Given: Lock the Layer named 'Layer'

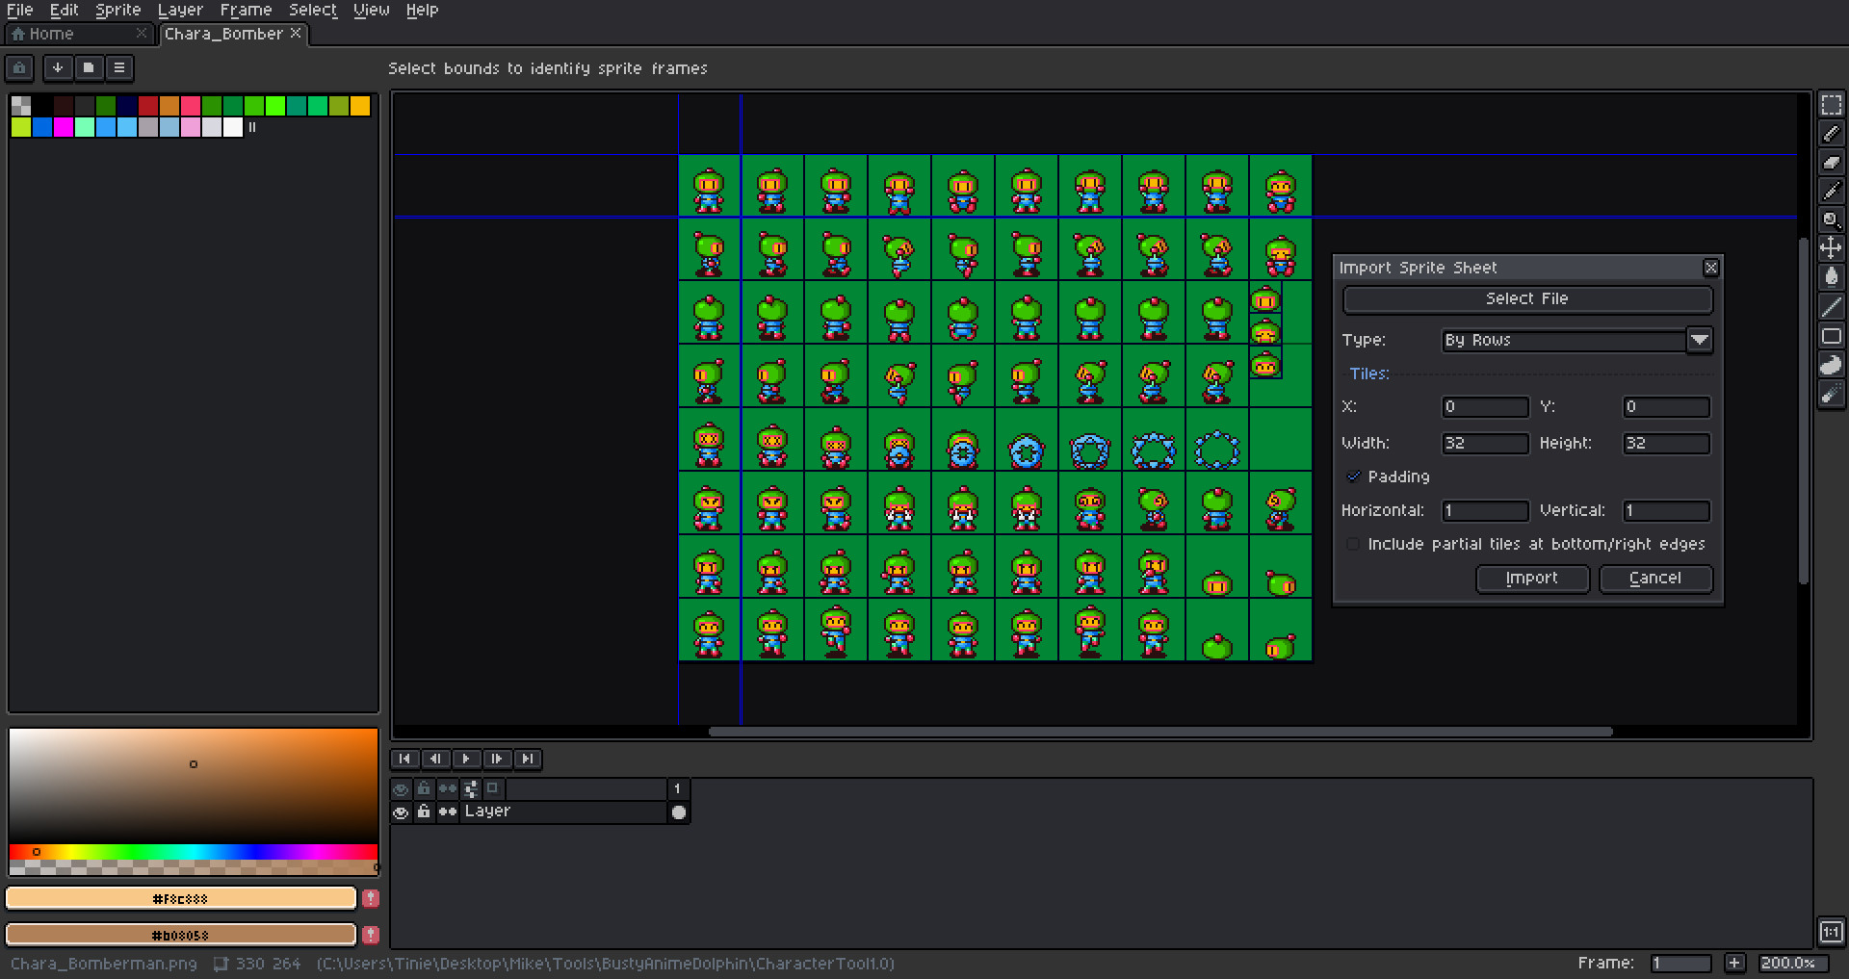Looking at the screenshot, I should (424, 812).
